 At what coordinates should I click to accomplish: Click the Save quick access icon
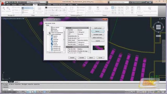click(12, 2)
